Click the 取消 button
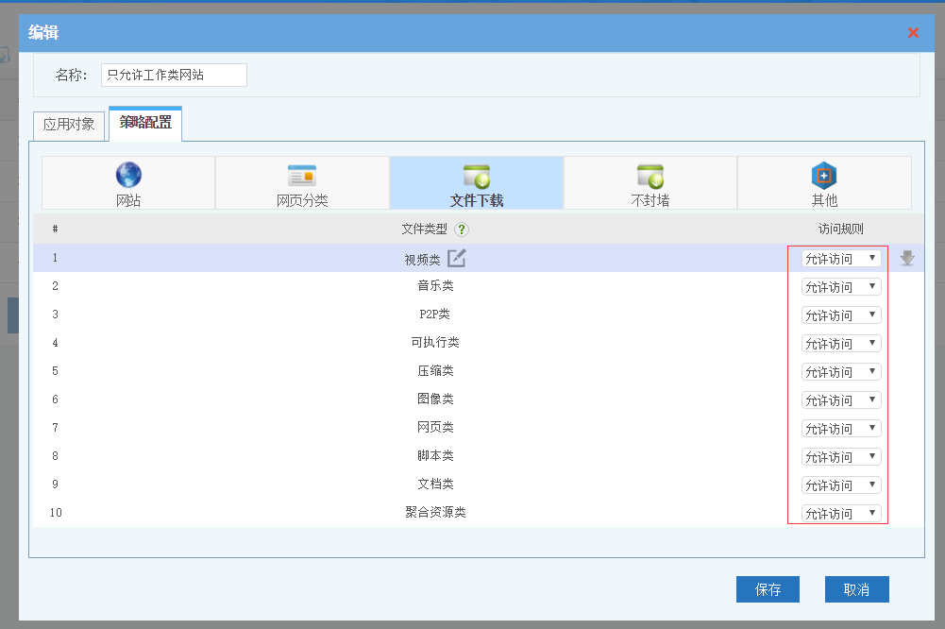 tap(856, 589)
